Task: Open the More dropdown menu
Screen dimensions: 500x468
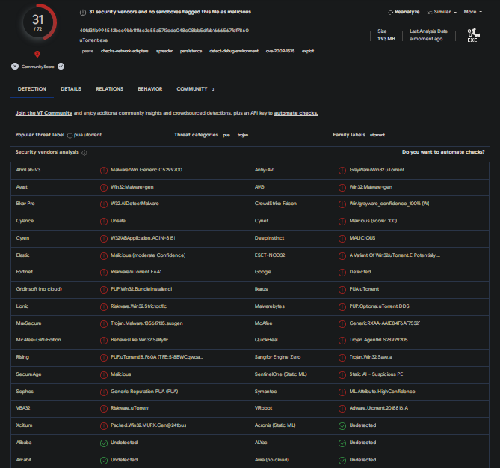Action: 472,12
